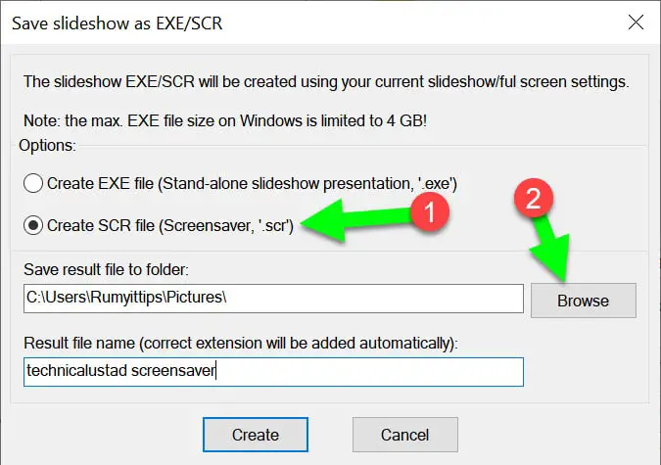
Task: Click into the result file name field
Action: [272, 371]
